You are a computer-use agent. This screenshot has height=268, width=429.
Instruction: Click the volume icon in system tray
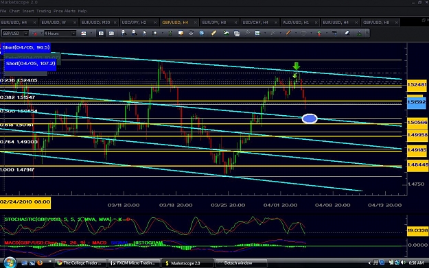click(x=404, y=263)
